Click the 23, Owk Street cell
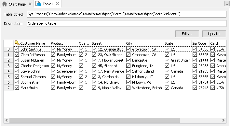 [x=110, y=55]
